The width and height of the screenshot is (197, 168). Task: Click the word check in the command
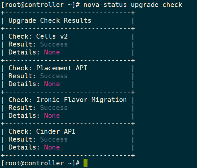click(172, 5)
